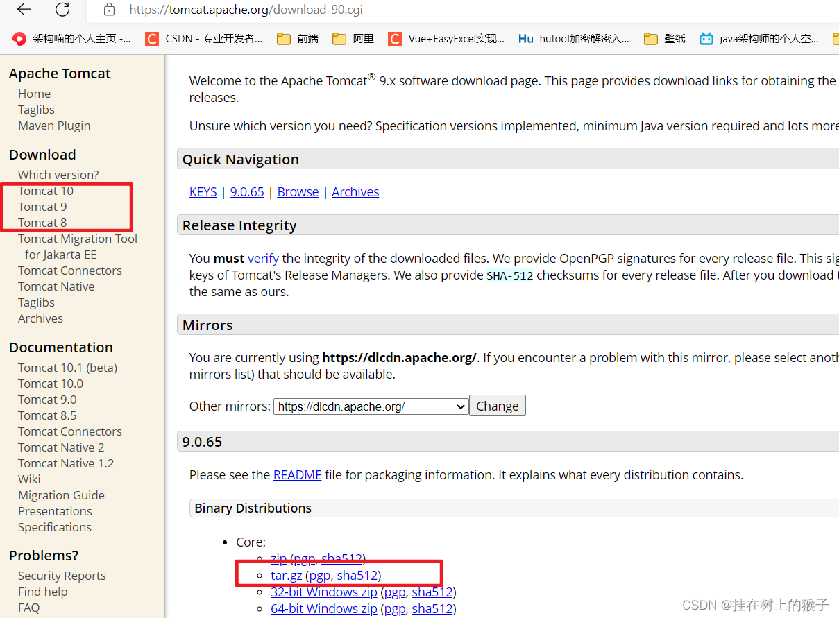Download the Core zip distribution
Screen dimensions: 839x618
point(278,559)
